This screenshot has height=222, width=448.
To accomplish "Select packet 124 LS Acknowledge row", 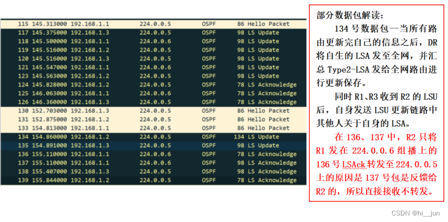I will 153,85.
